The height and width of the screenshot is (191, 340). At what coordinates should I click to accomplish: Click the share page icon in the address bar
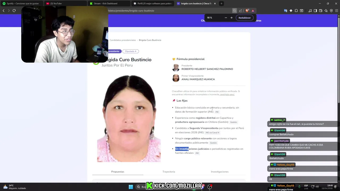tap(241, 11)
